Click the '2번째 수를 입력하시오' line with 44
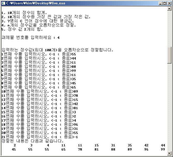 point(39,58)
